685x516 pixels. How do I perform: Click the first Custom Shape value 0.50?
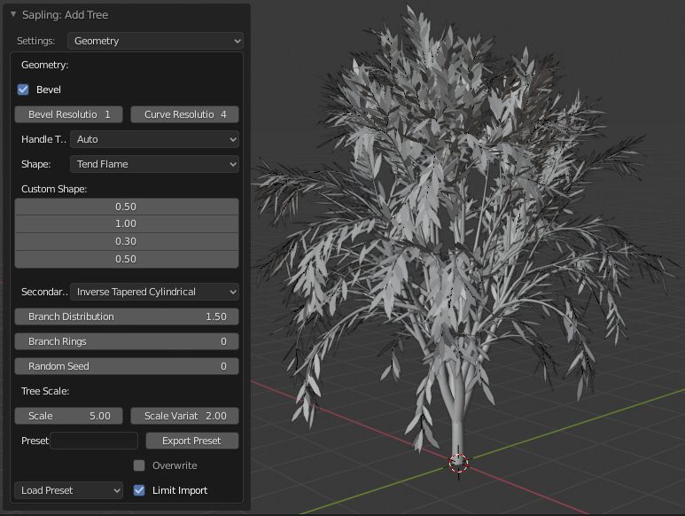tap(126, 207)
